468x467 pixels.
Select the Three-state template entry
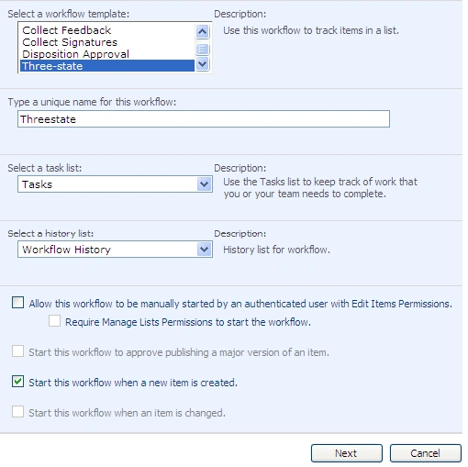(107, 66)
